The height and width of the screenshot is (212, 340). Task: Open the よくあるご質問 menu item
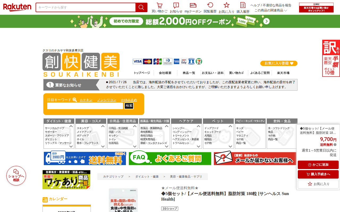point(260,73)
